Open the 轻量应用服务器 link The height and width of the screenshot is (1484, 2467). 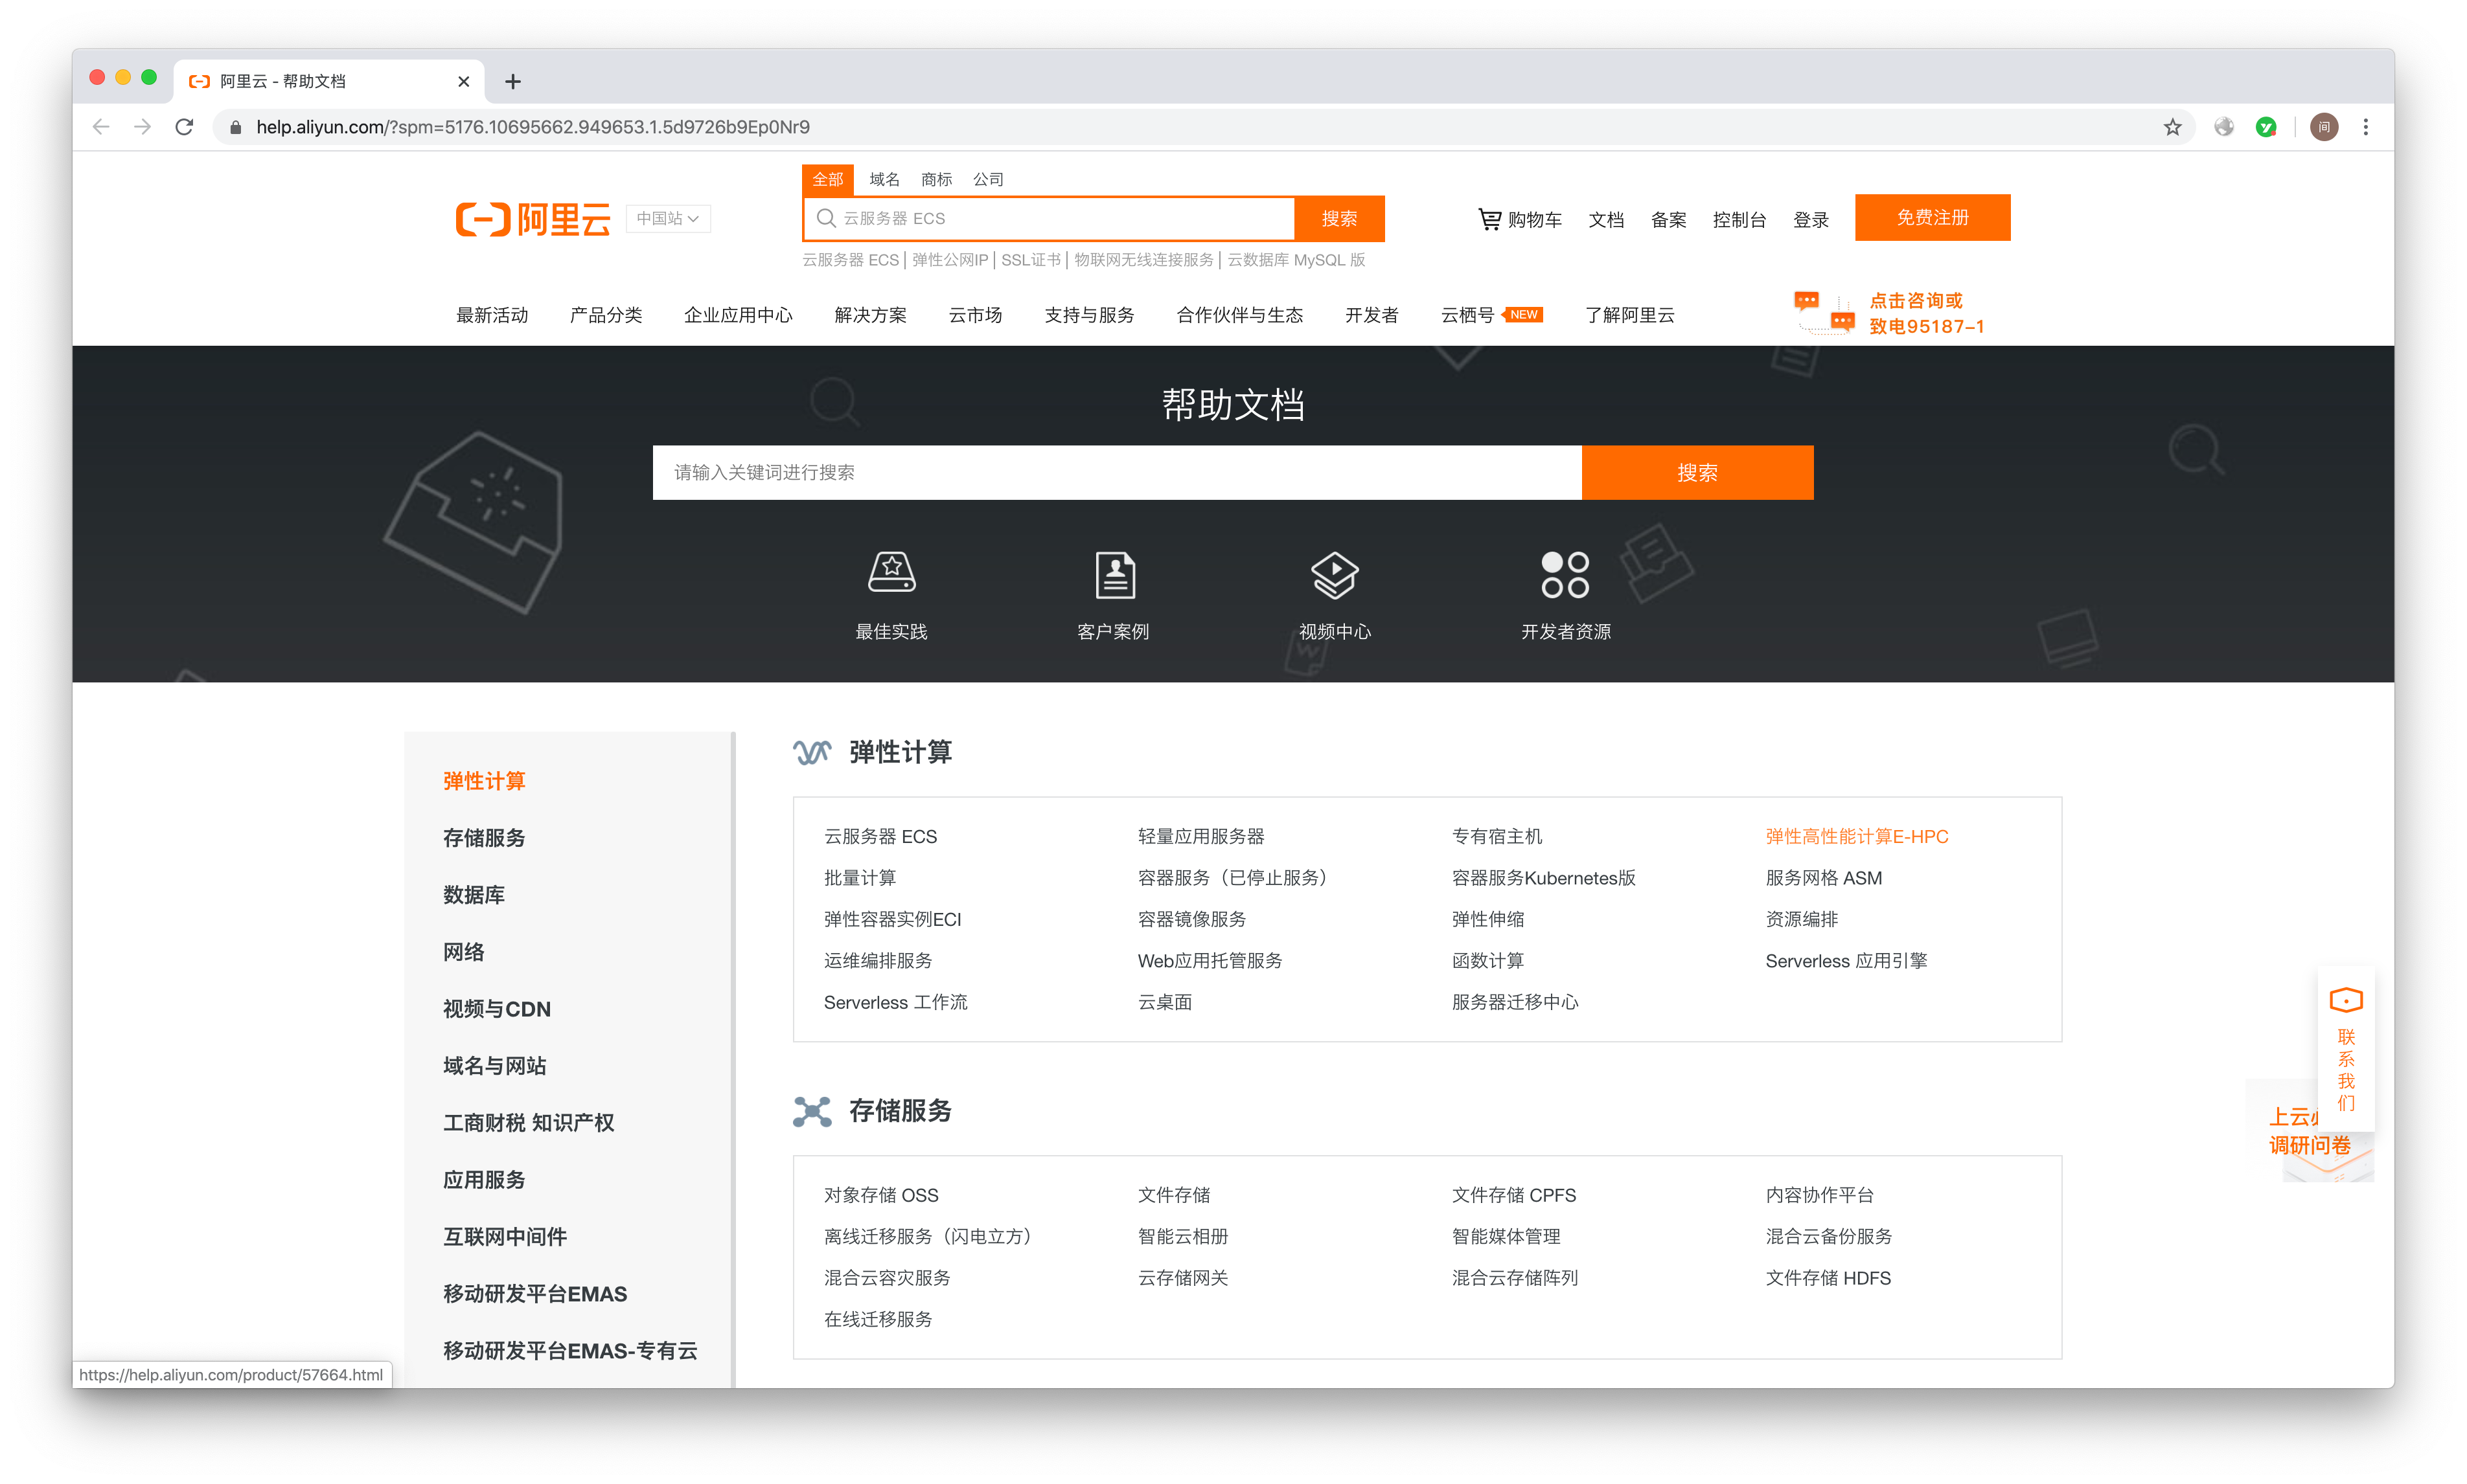pos(1200,836)
